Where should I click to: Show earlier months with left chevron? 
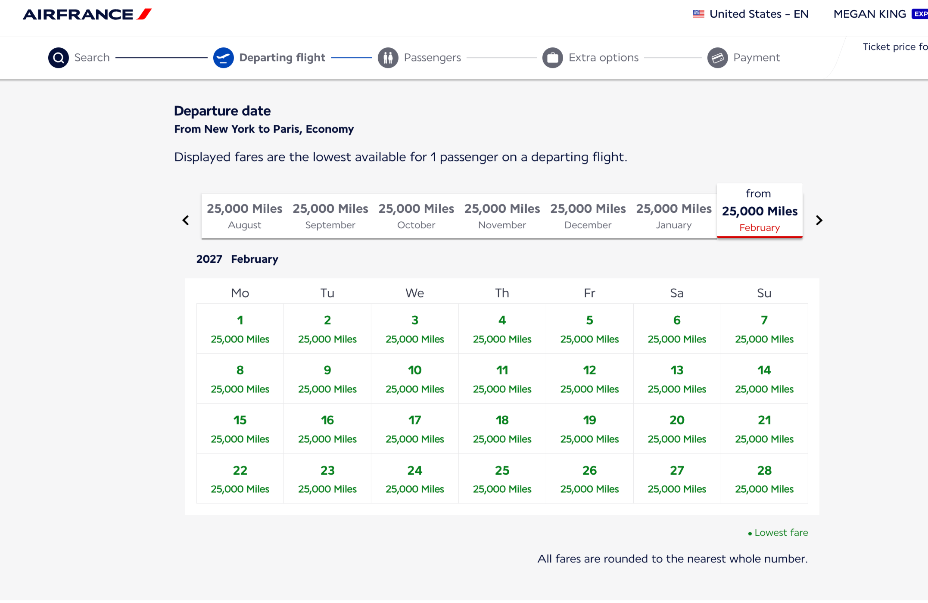coord(186,221)
